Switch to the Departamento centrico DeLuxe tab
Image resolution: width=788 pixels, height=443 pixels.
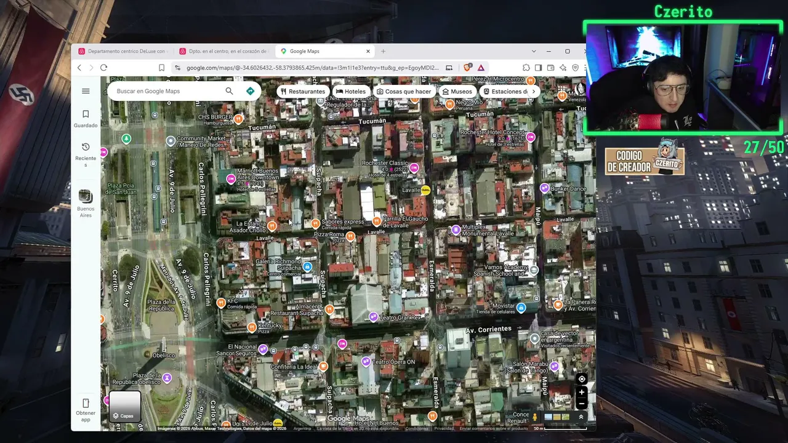123,52
